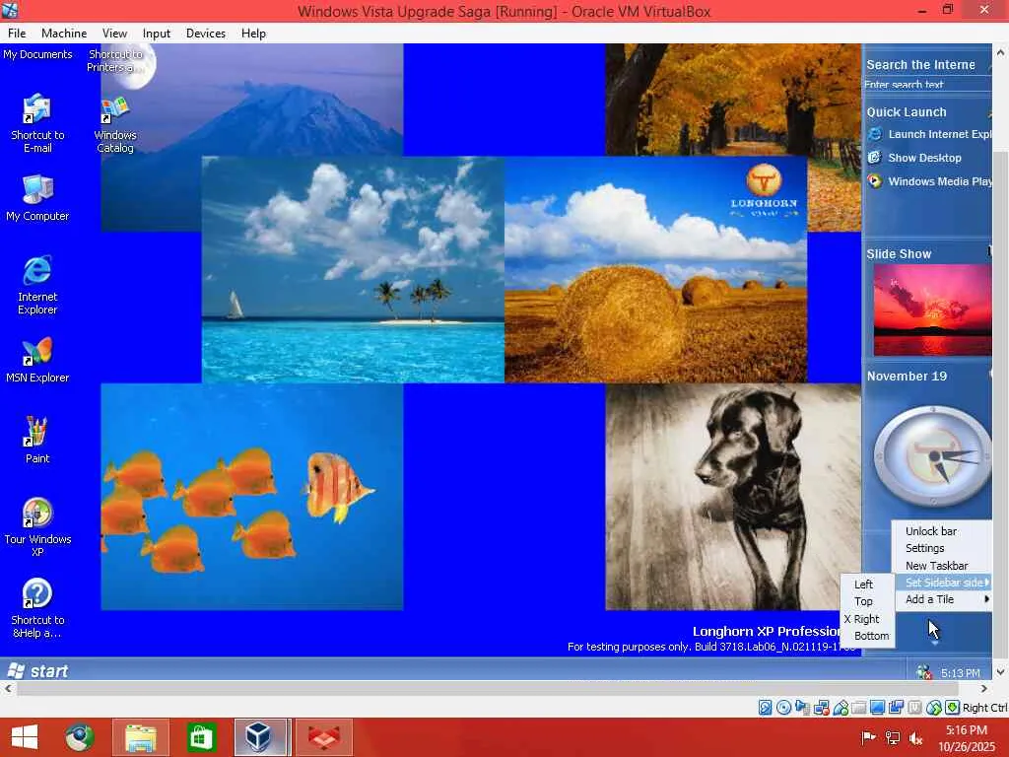Viewport: 1009px width, 757px height.
Task: Launch Internet Explorer from the desktop
Action: coord(37,285)
